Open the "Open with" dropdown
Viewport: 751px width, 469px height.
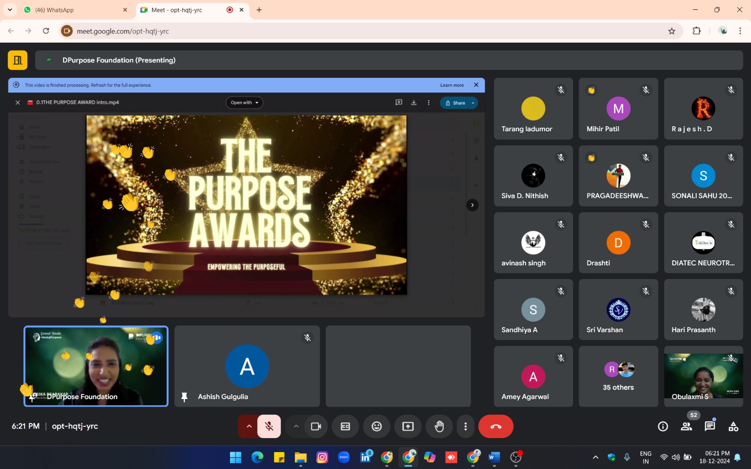click(x=244, y=103)
